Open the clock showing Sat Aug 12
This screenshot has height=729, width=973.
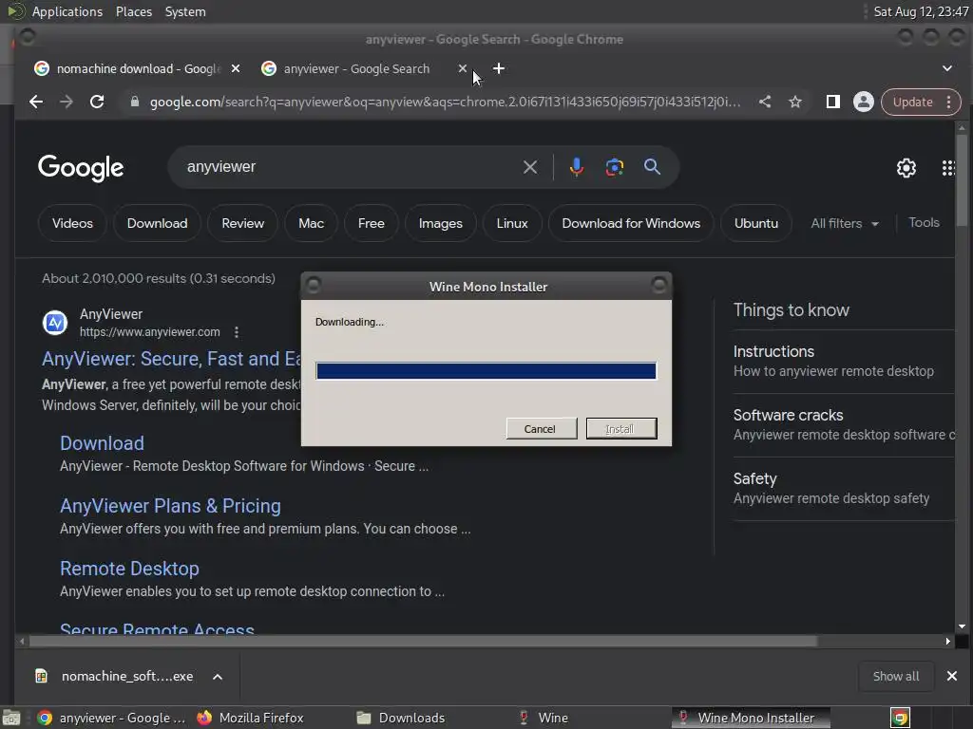pyautogui.click(x=921, y=11)
